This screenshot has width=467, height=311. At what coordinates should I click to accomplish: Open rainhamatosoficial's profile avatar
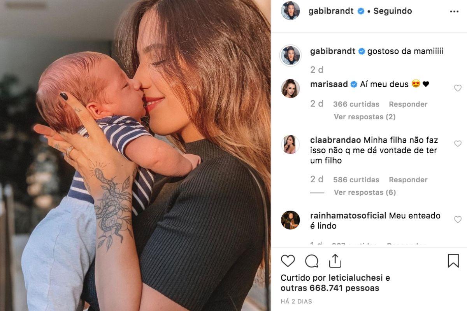point(290,220)
